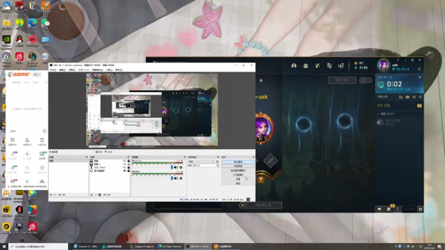Open gear settings of second mixer channel
This screenshot has width=445, height=250.
[x=181, y=178]
